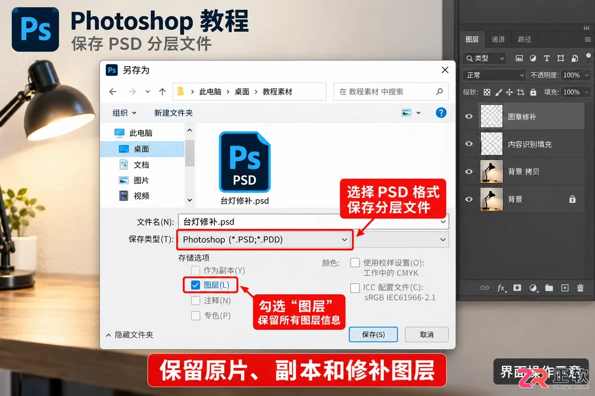595x396 pixels.
Task: Click the search magnifier icon
Action: pos(439,92)
